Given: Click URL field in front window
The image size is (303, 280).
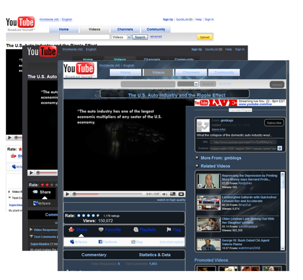Looking at the screenshot, I should pyautogui.click(x=243, y=142).
